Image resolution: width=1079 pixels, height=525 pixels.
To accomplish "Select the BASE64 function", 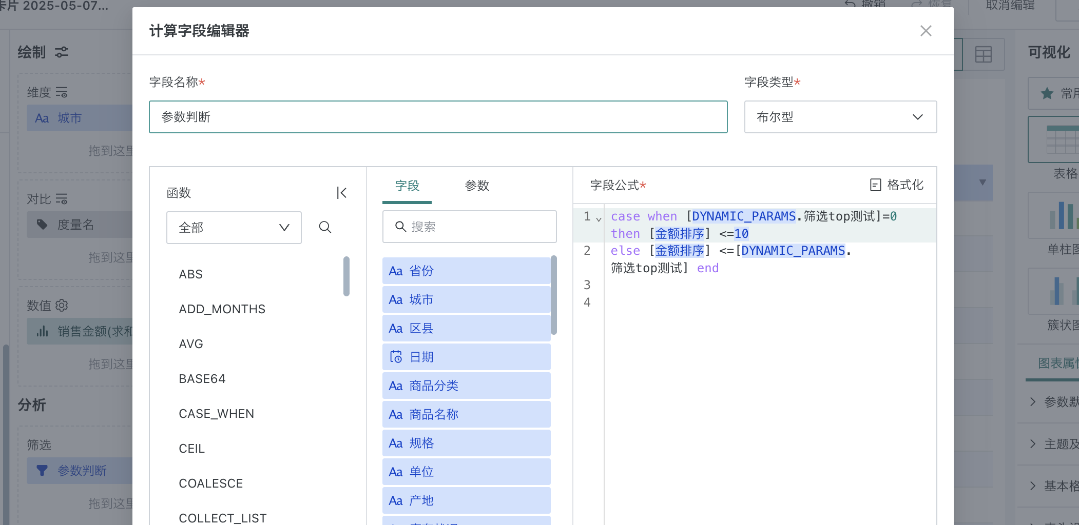I will pos(202,379).
